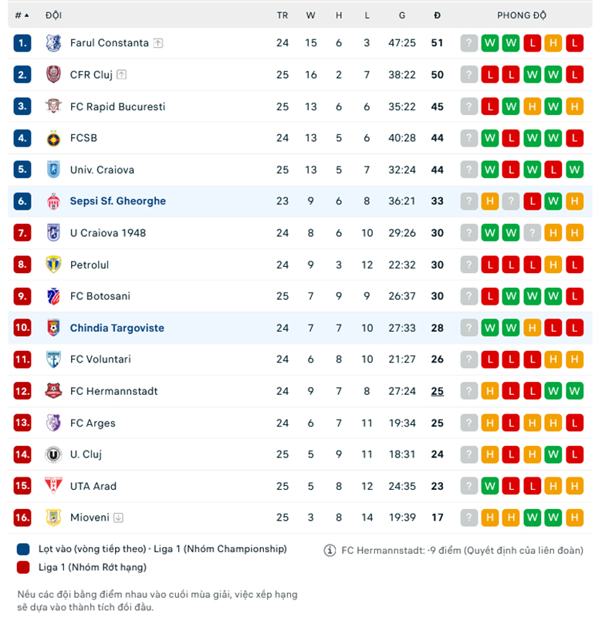Click the FCSB team logo

pyautogui.click(x=52, y=138)
